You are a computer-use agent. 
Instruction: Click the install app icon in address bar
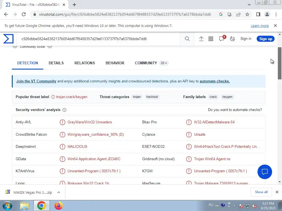pyautogui.click(x=230, y=14)
